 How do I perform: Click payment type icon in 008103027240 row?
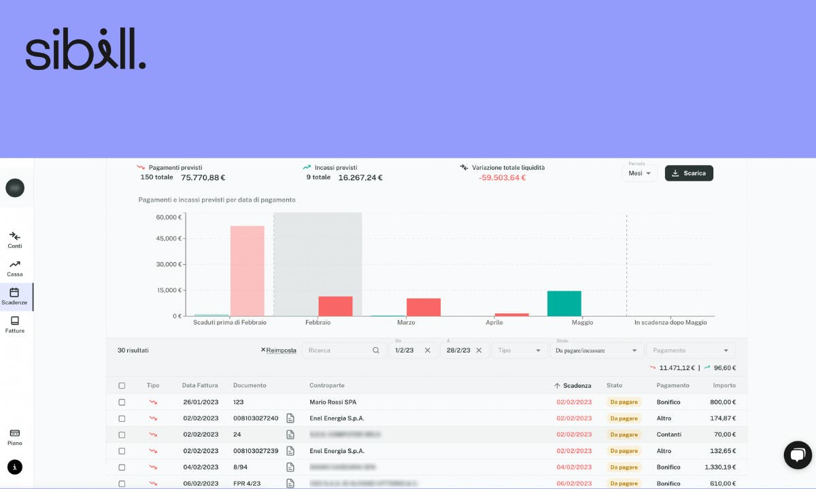point(153,418)
